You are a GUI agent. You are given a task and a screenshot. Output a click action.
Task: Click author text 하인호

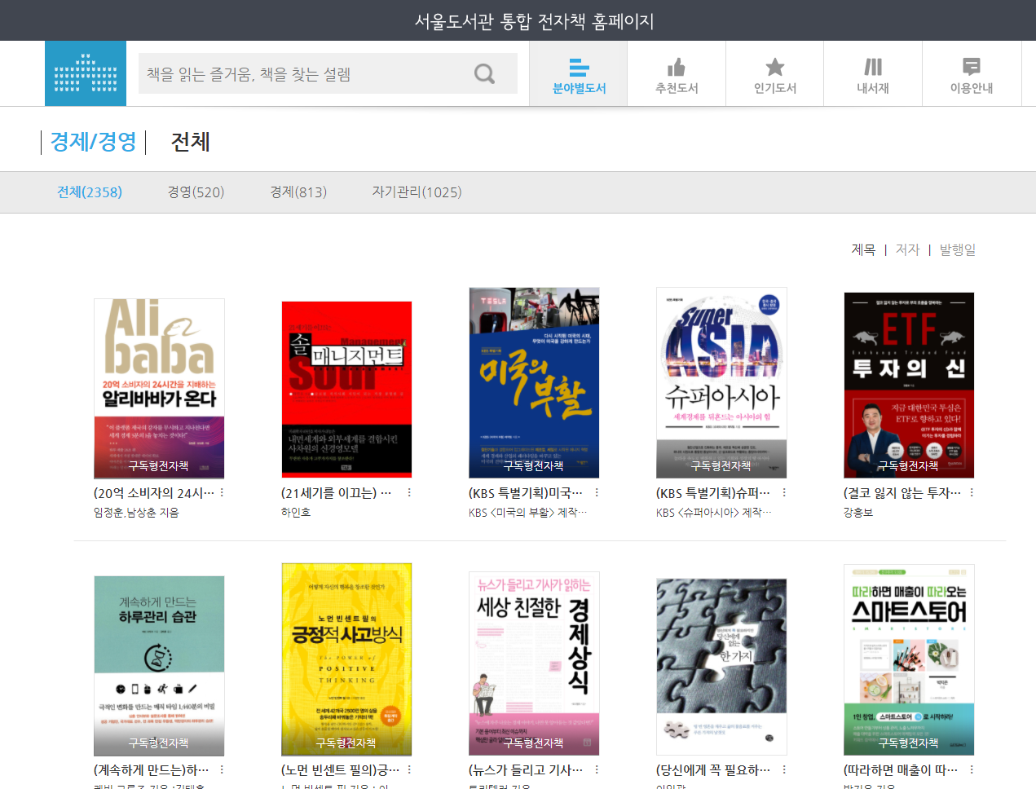[x=296, y=513]
